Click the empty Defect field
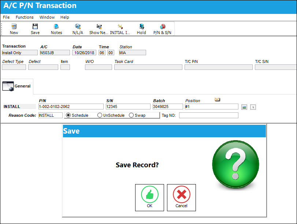297x224 pixels. [43, 67]
